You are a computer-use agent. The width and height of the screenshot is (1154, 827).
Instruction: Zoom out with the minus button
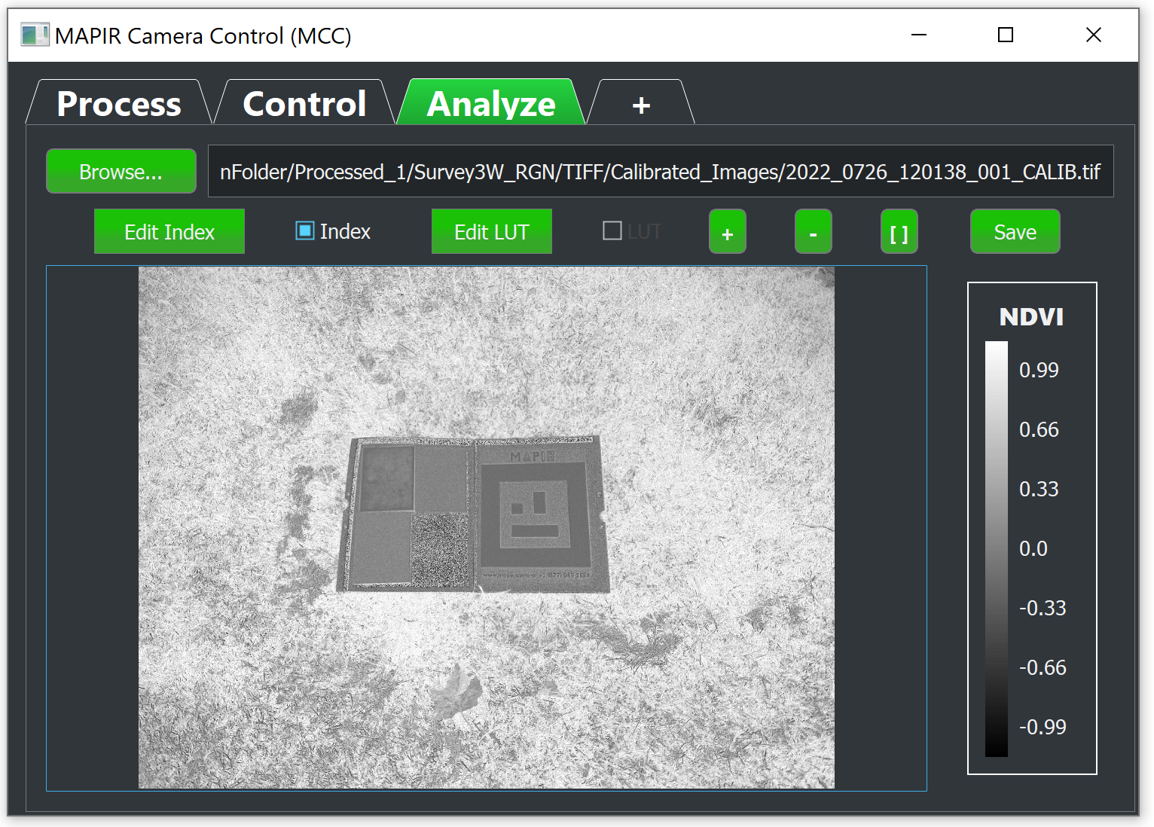[x=813, y=232]
